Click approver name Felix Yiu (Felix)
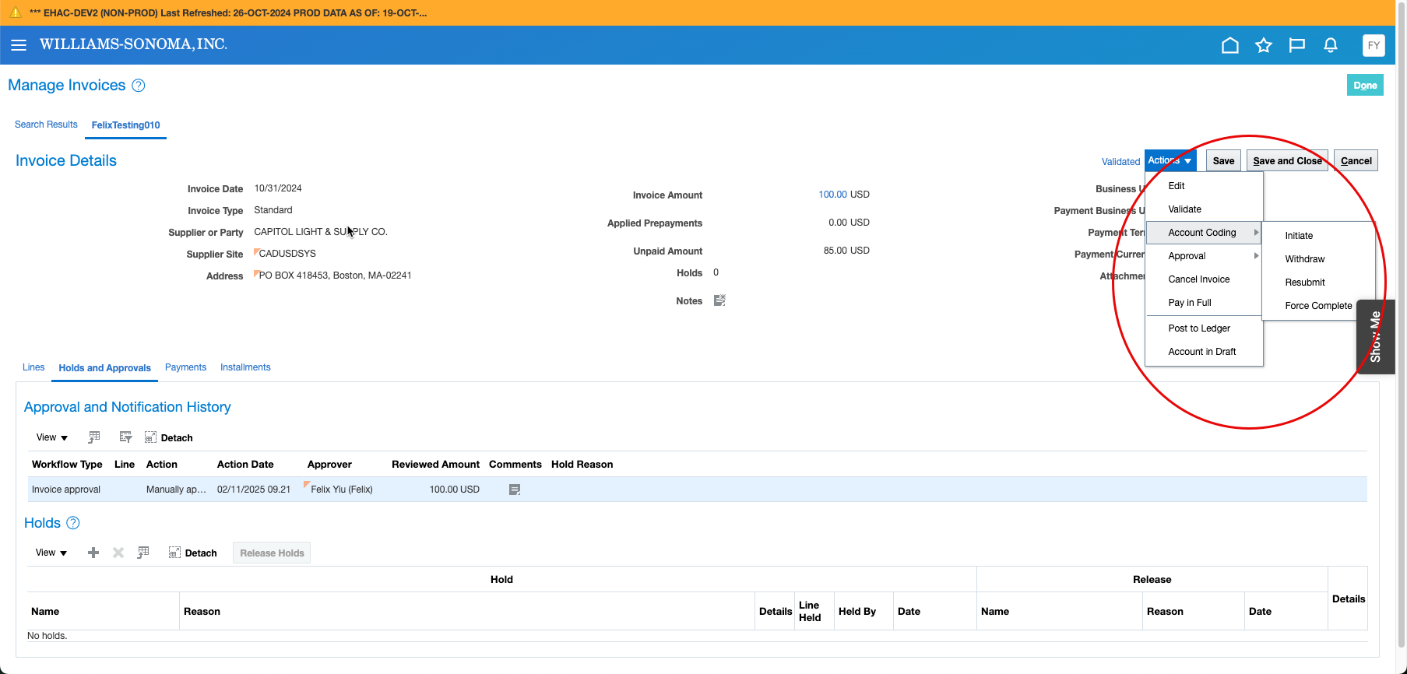 342,490
